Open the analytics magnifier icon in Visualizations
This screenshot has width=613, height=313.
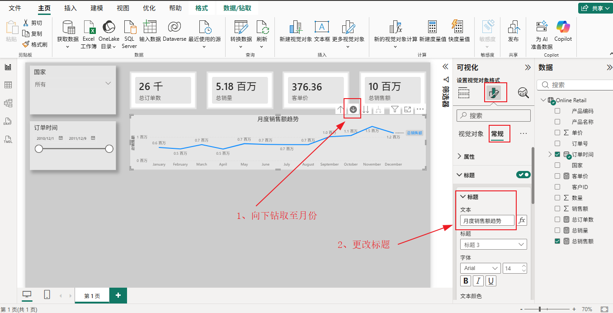tap(523, 93)
